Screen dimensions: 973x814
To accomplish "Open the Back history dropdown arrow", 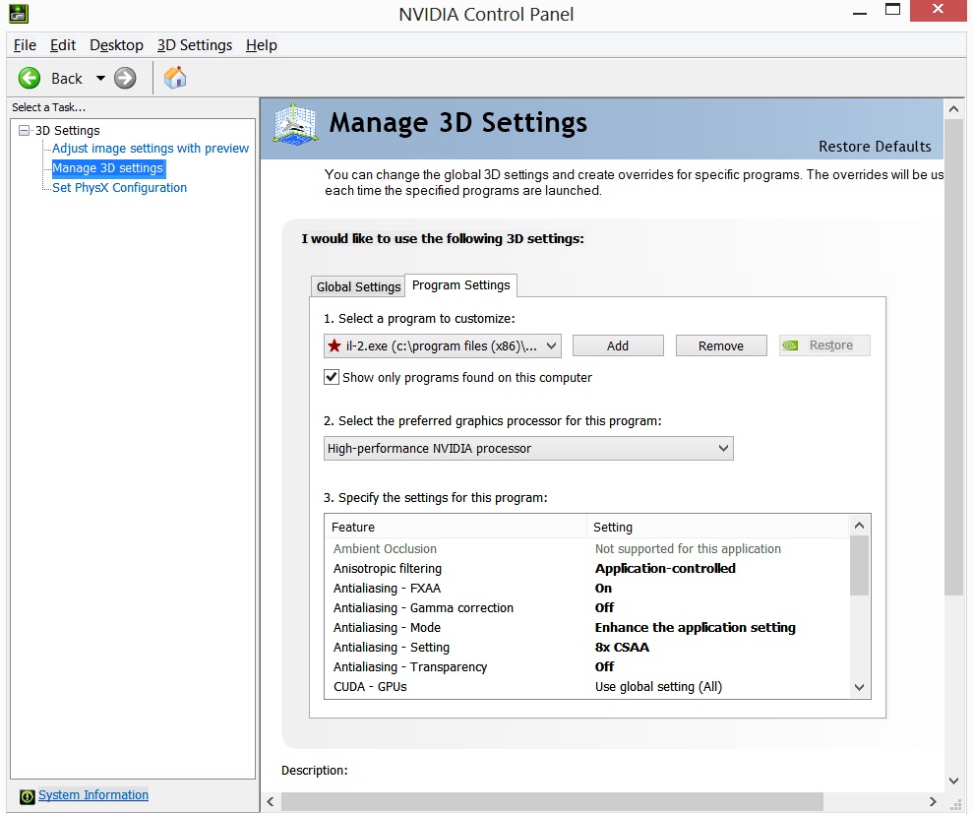I will 100,78.
